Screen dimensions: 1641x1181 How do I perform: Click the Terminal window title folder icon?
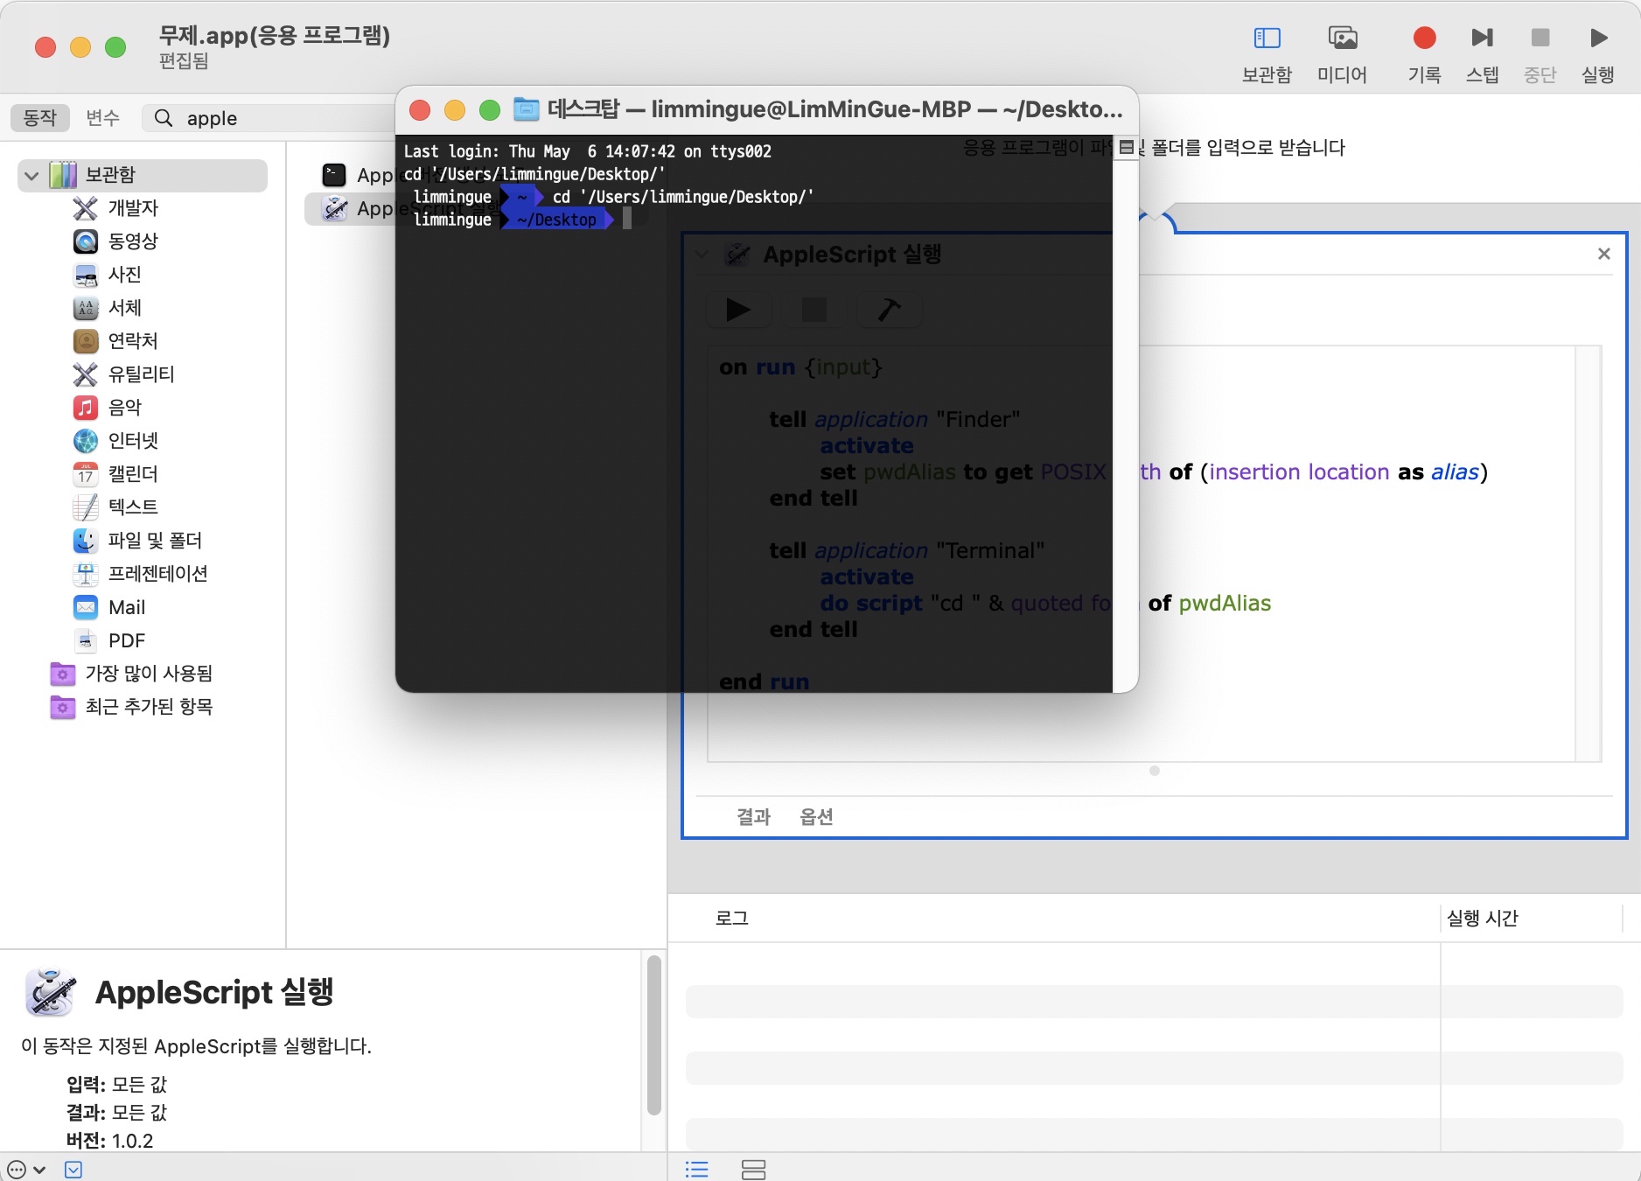[526, 109]
